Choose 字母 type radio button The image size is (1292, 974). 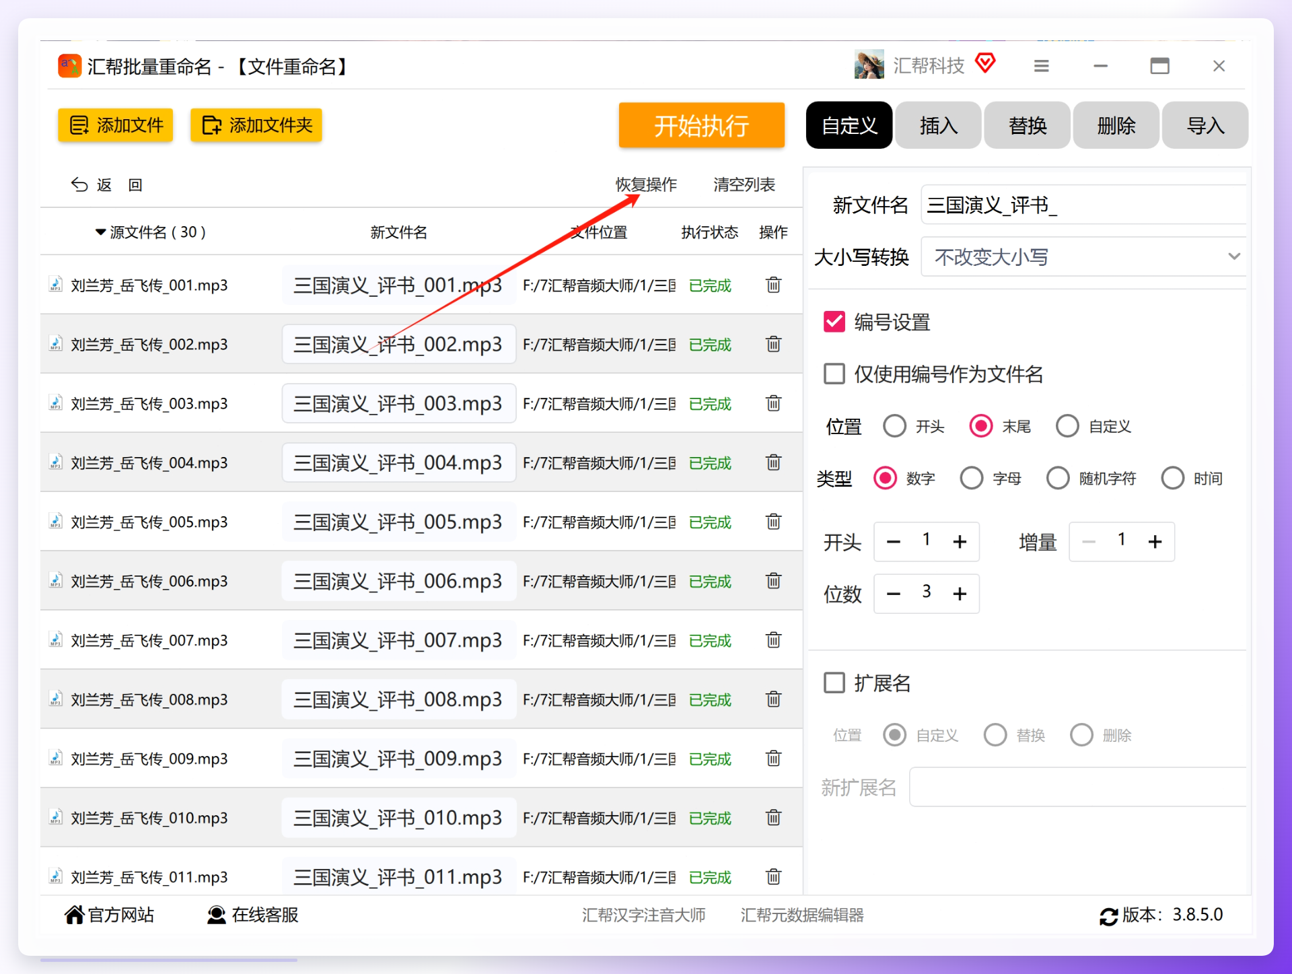[x=972, y=478]
